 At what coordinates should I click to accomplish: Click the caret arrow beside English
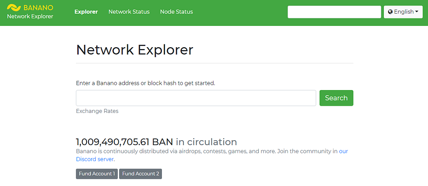click(417, 12)
